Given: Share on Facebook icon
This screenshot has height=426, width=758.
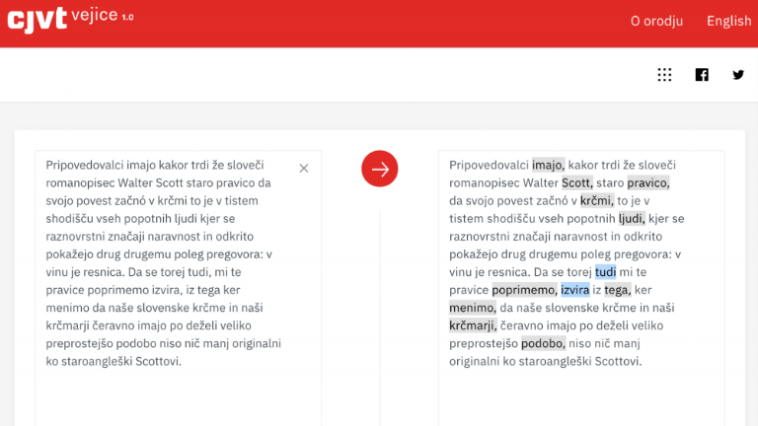Looking at the screenshot, I should (702, 74).
